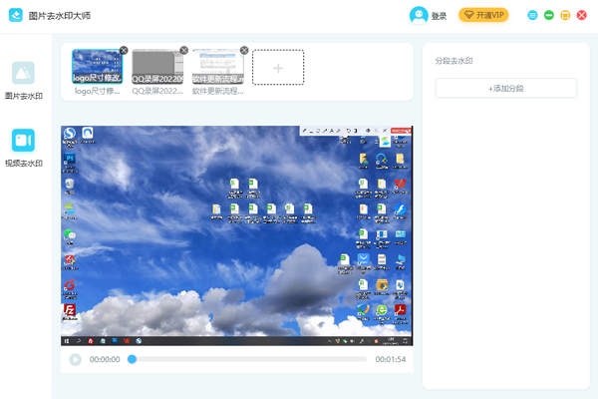Remove the QQ录屏2022 video from list
The height and width of the screenshot is (399, 598).
click(184, 50)
